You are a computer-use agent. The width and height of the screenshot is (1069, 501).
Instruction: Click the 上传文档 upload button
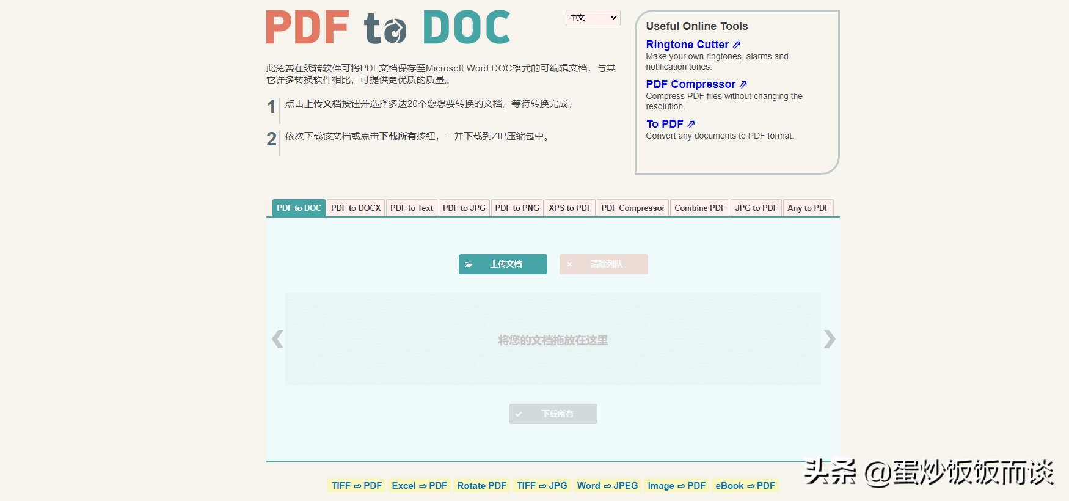[x=503, y=264]
